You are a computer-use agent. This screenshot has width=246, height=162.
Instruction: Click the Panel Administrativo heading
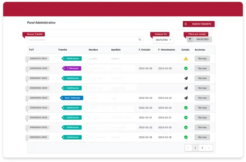click(41, 23)
